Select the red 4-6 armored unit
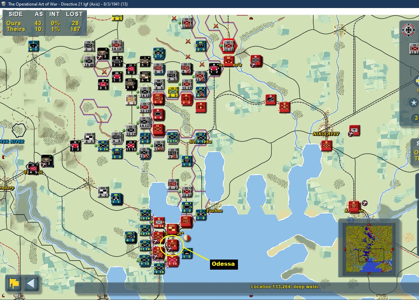 point(159,115)
